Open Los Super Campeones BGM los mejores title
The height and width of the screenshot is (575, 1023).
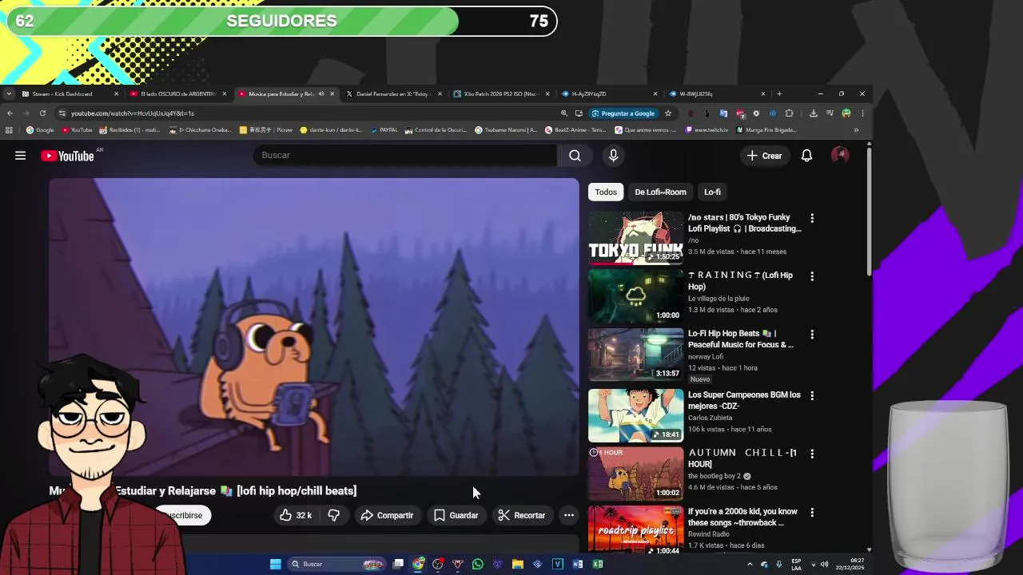744,400
